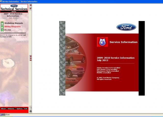Click the application icon in the title bar
163x117 pixels.
[1, 1]
